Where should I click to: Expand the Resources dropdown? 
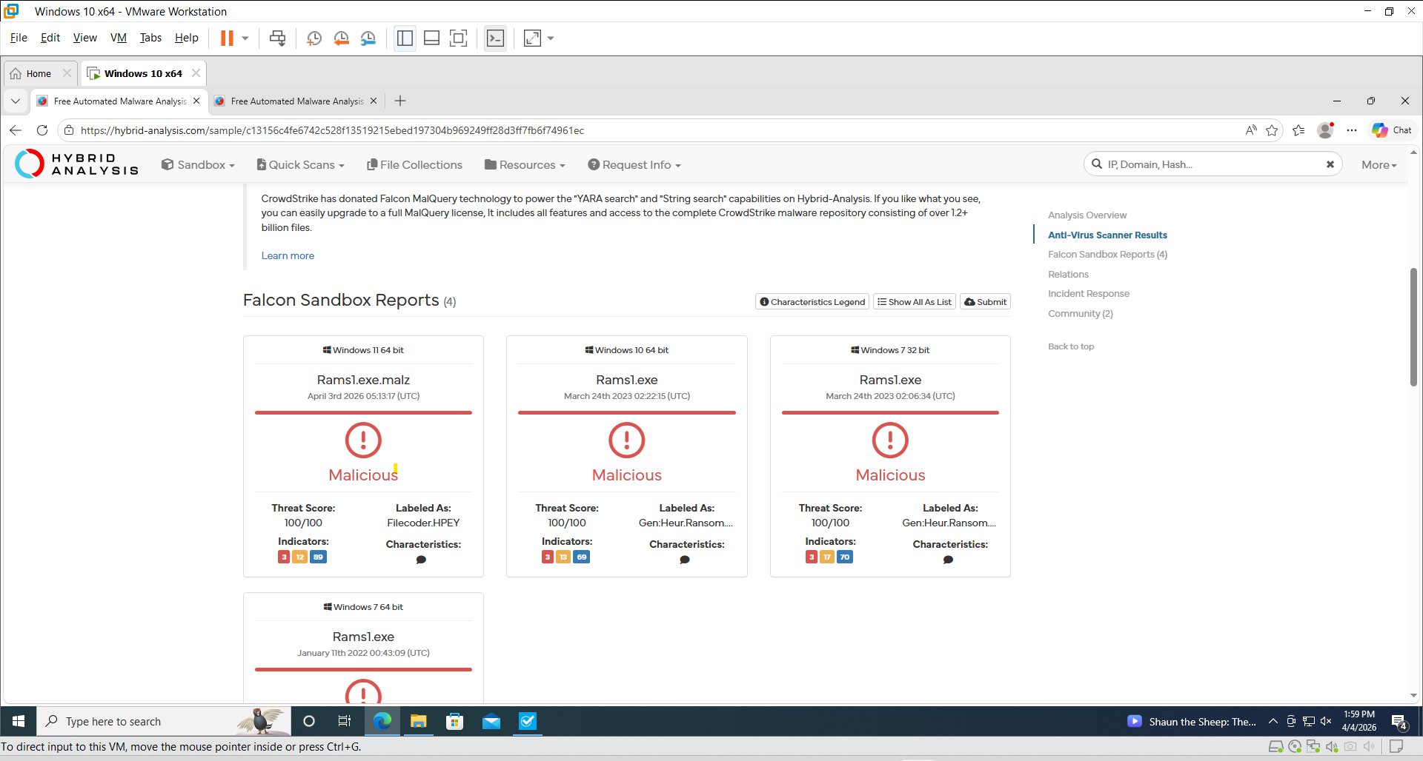525,164
